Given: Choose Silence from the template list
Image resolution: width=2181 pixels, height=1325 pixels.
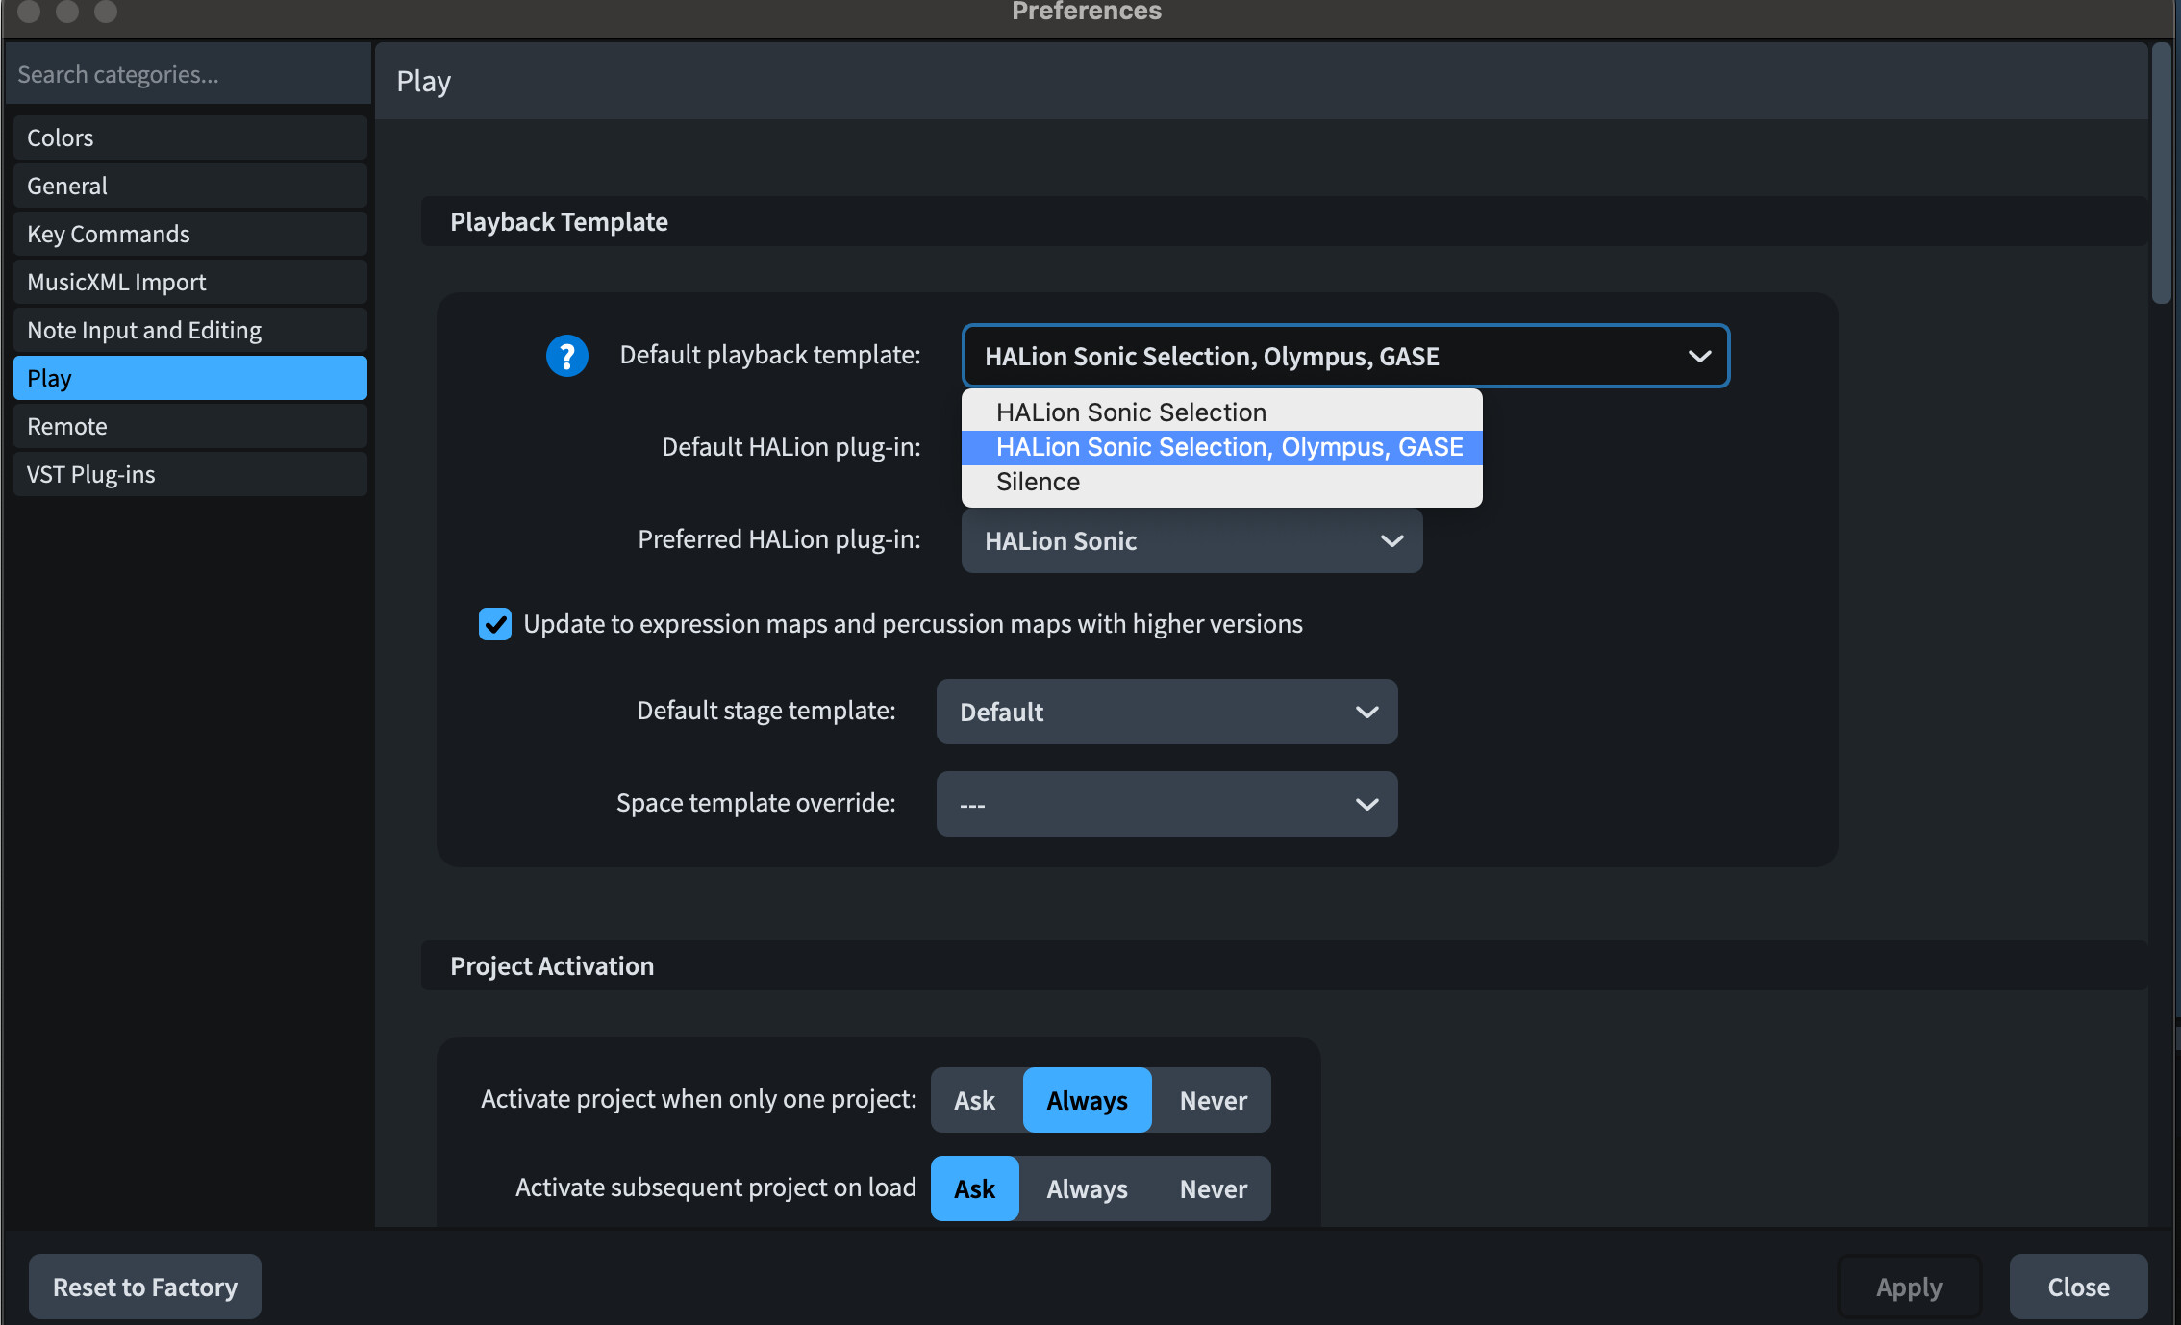Looking at the screenshot, I should tap(1038, 482).
